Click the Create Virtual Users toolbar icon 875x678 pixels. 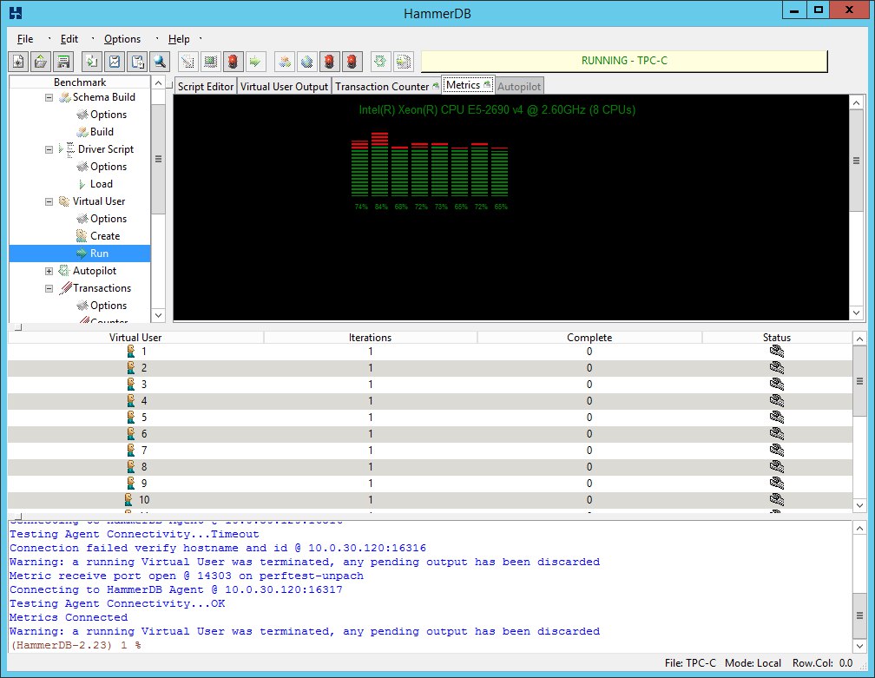point(210,62)
